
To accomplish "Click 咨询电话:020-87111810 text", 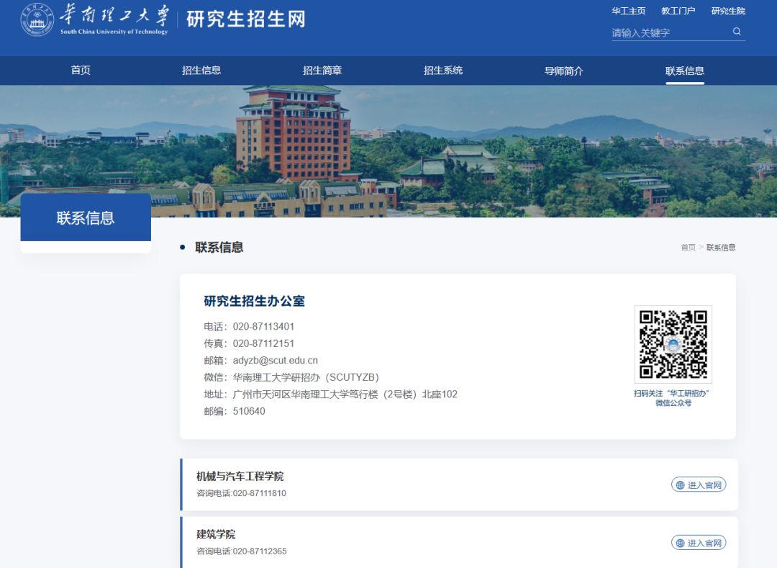I will click(x=241, y=493).
